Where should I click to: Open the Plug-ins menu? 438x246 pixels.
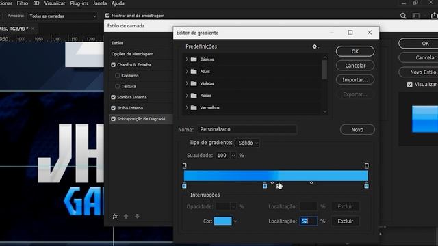coord(79,3)
